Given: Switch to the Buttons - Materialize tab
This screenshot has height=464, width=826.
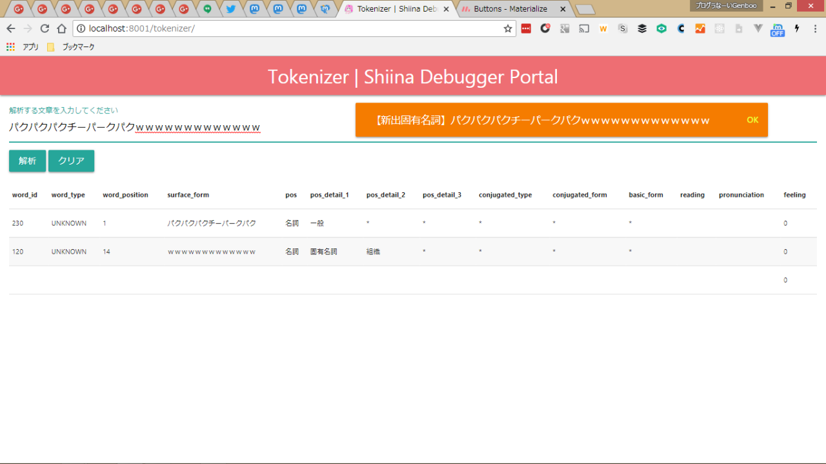Looking at the screenshot, I should [x=510, y=9].
